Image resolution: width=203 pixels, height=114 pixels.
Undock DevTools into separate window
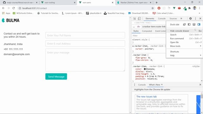(184, 24)
